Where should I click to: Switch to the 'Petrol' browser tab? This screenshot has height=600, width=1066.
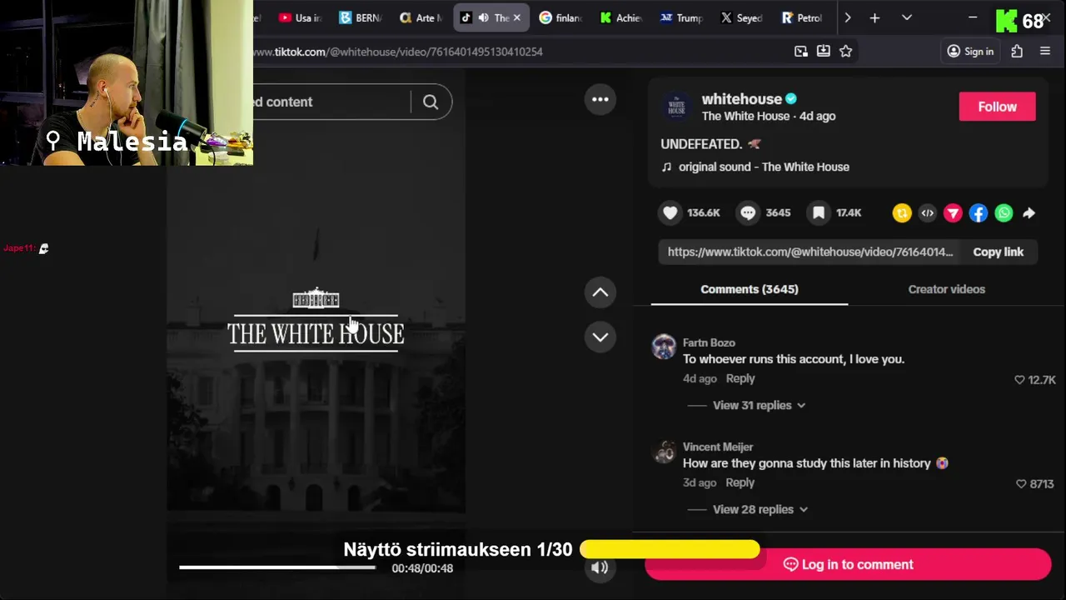click(803, 17)
